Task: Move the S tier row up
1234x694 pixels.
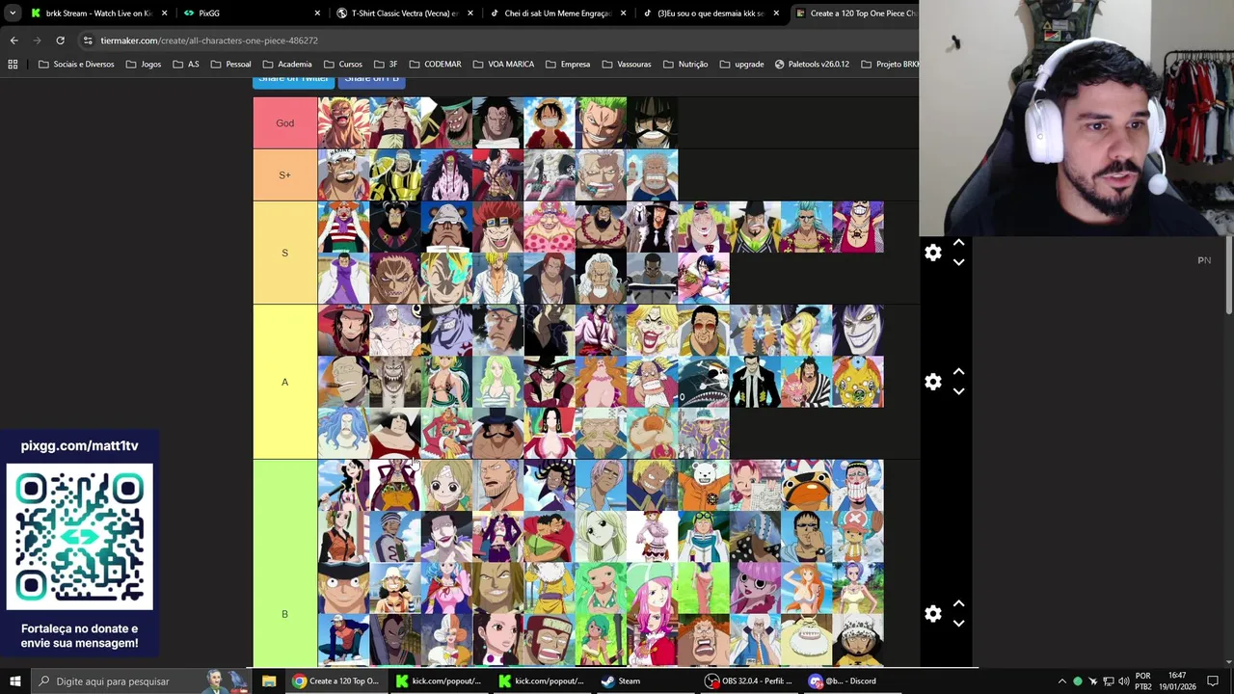Action: (958, 243)
